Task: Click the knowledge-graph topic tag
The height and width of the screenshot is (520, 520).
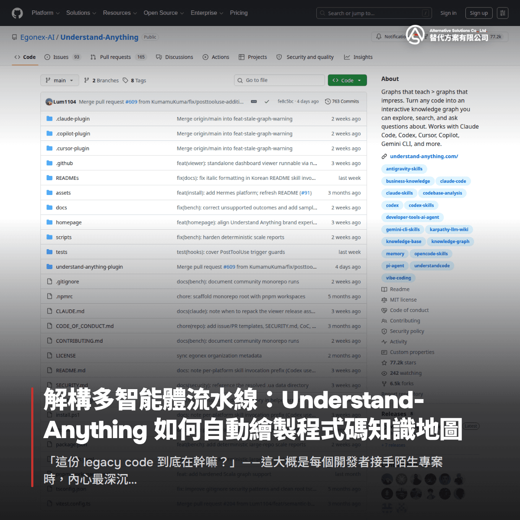Action: (x=450, y=242)
